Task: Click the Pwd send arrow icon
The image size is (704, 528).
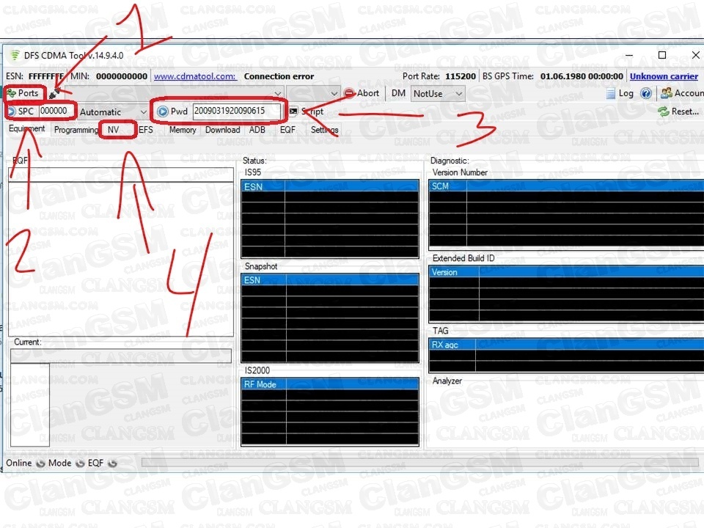Action: click(x=163, y=111)
